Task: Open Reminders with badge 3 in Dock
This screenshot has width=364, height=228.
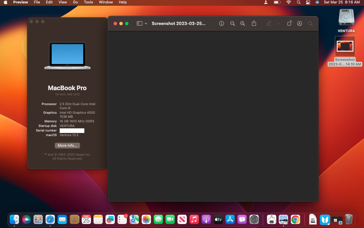Action: [x=122, y=220]
